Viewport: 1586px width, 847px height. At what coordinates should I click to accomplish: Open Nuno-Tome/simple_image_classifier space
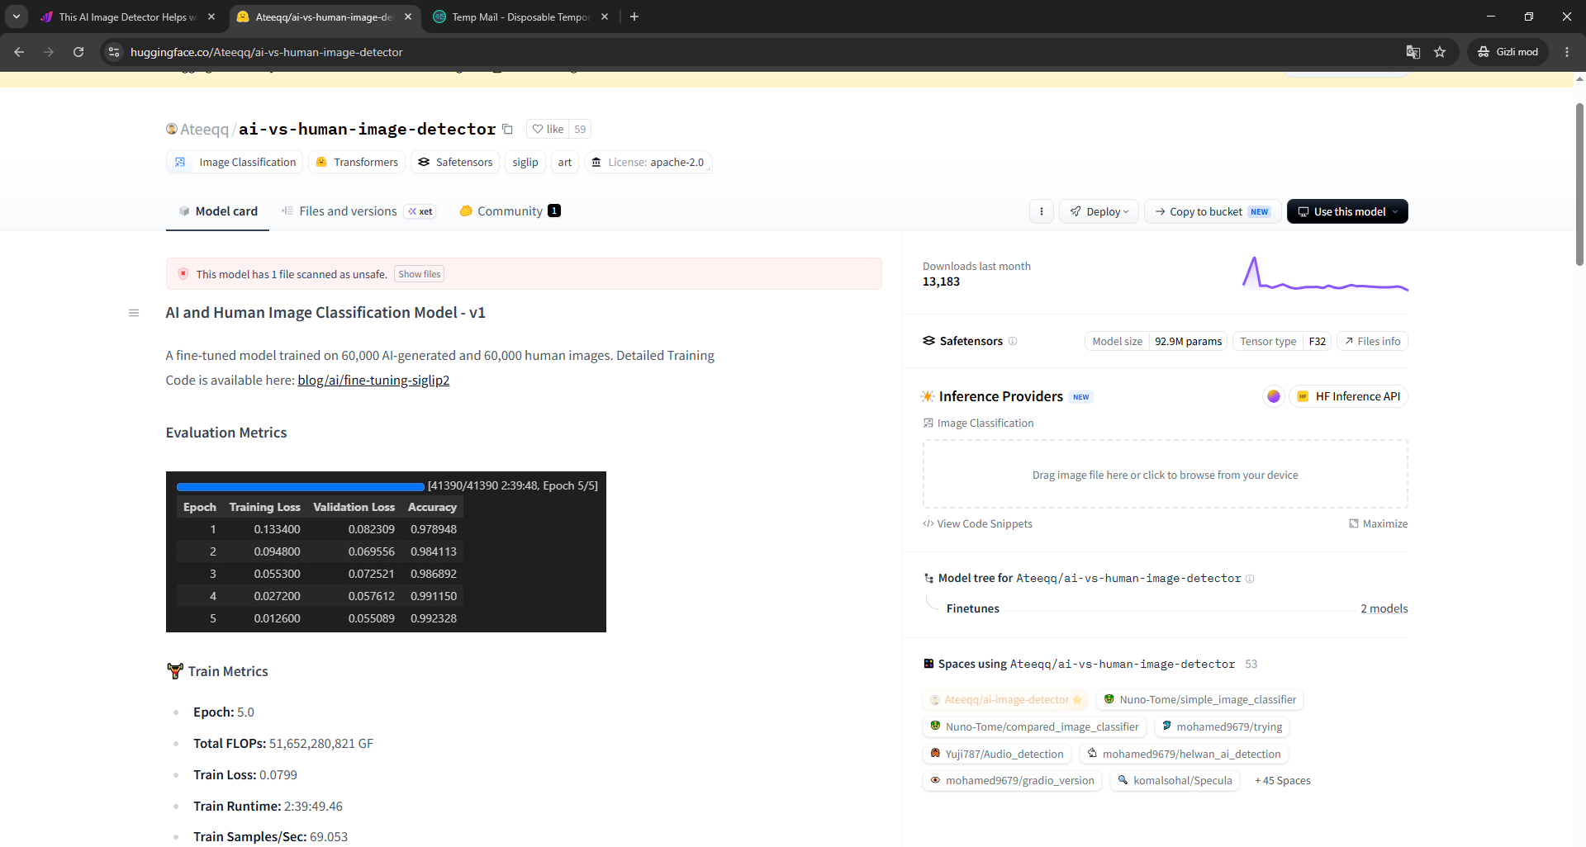coord(1199,699)
